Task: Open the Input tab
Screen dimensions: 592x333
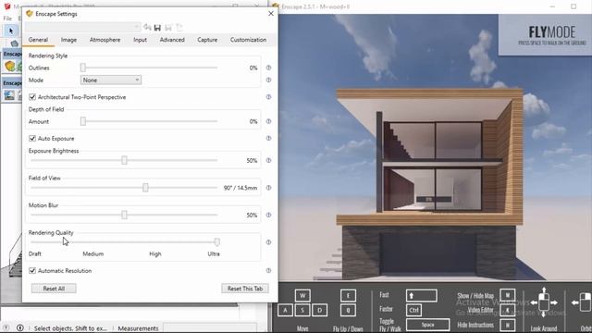Action: click(140, 40)
